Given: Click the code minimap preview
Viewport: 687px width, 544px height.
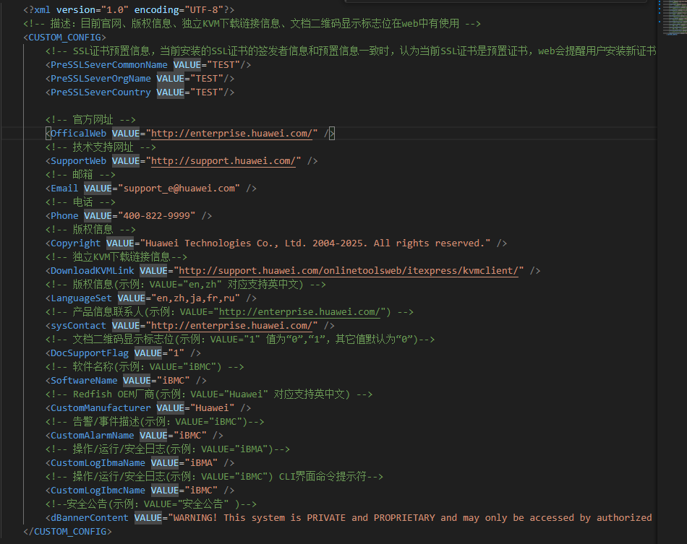Looking at the screenshot, I should tap(672, 18).
